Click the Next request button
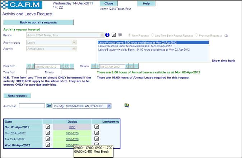242x158 pixels. tap(18, 96)
